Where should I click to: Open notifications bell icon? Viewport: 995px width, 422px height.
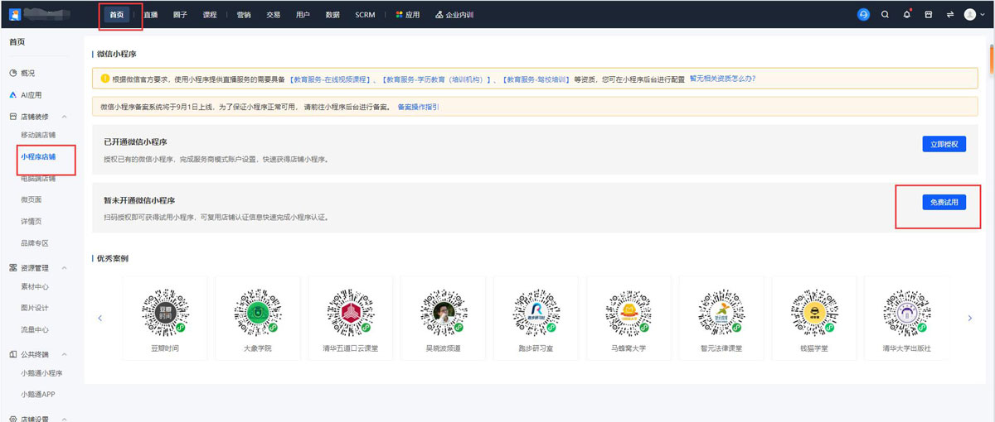pyautogui.click(x=907, y=15)
